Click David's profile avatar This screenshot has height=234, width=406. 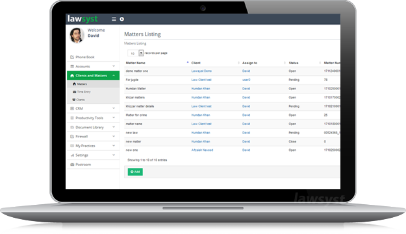tap(77, 35)
